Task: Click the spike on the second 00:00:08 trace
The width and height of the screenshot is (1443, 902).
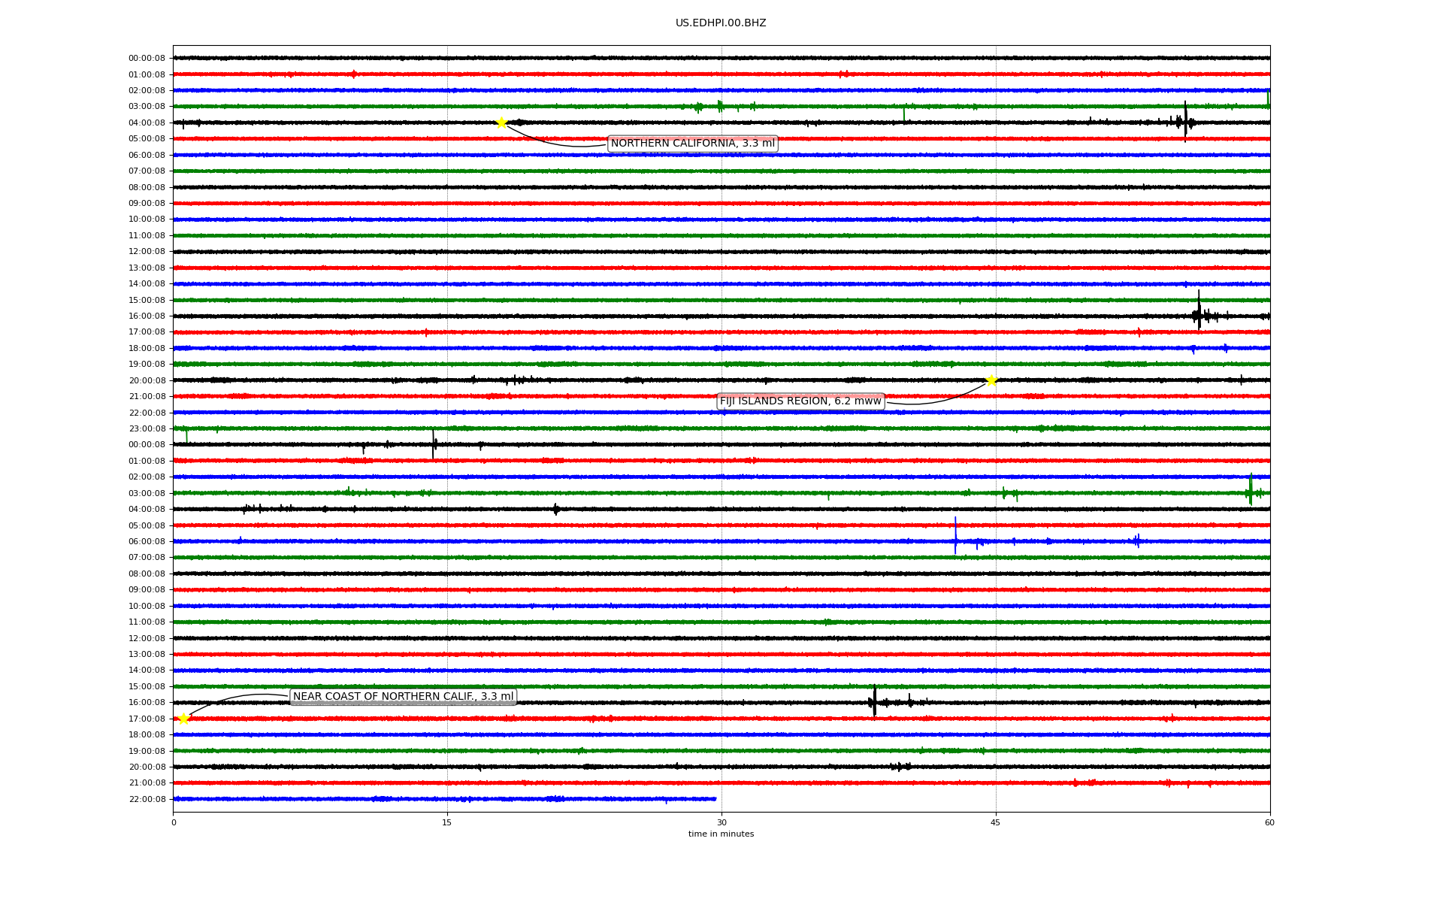Action: [433, 443]
